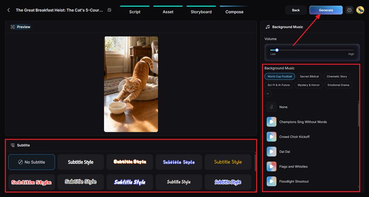This screenshot has height=197, width=369.
Task: Play the Floodlight Shootout track
Action: [x=271, y=181]
